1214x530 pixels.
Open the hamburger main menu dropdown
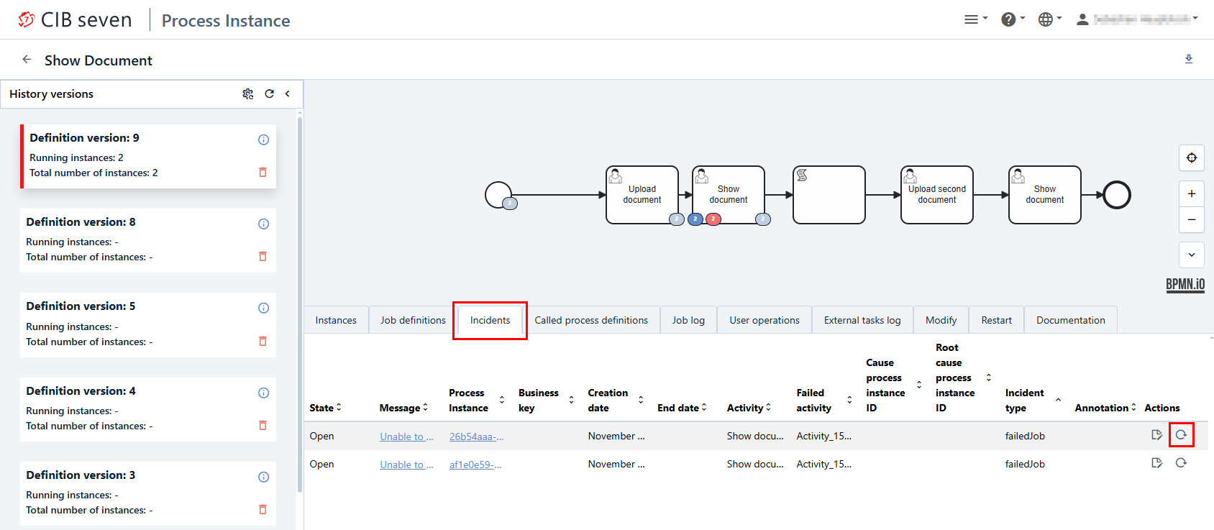point(975,19)
